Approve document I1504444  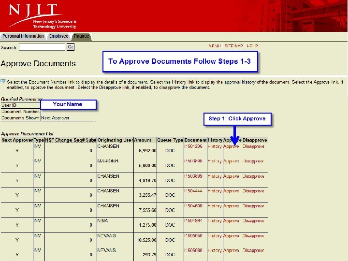point(231,191)
